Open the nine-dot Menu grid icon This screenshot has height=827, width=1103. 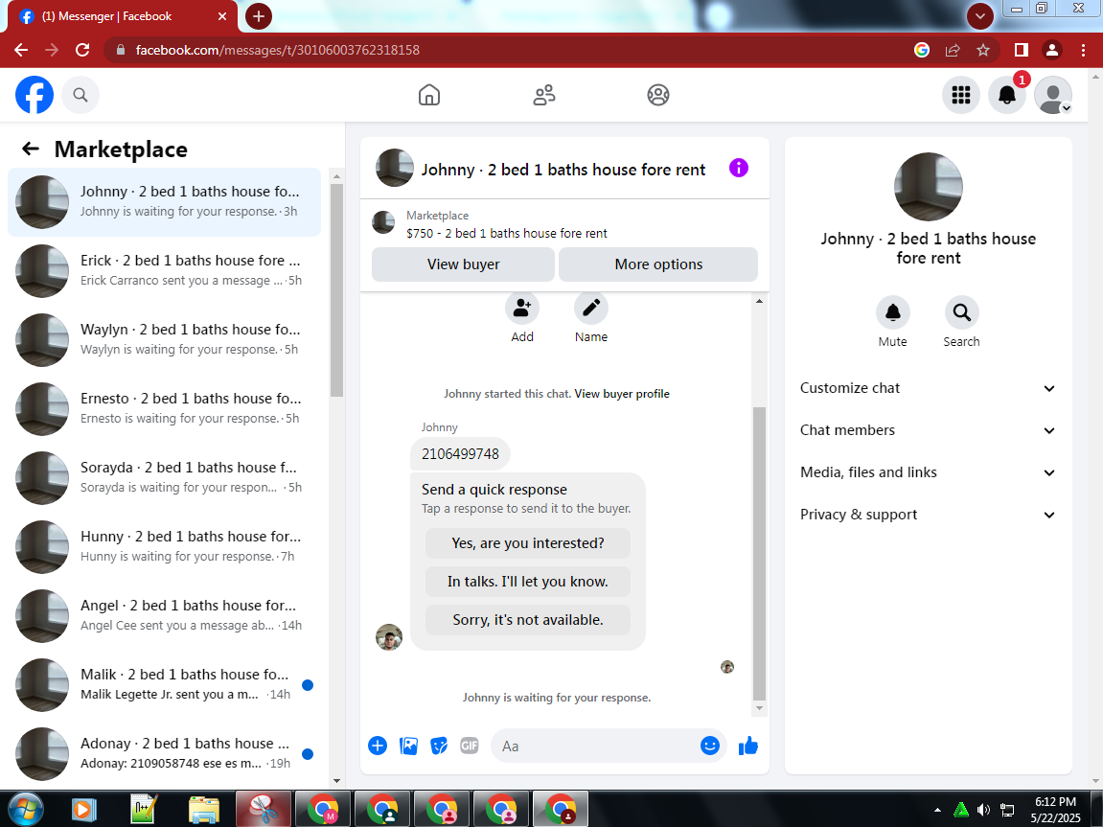pyautogui.click(x=961, y=95)
